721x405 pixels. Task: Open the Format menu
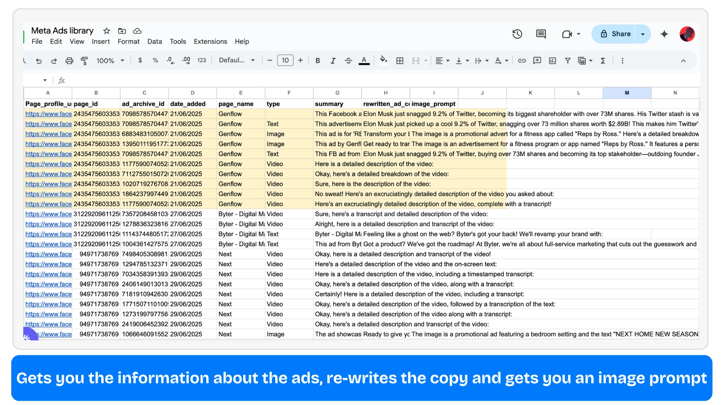[x=128, y=42]
